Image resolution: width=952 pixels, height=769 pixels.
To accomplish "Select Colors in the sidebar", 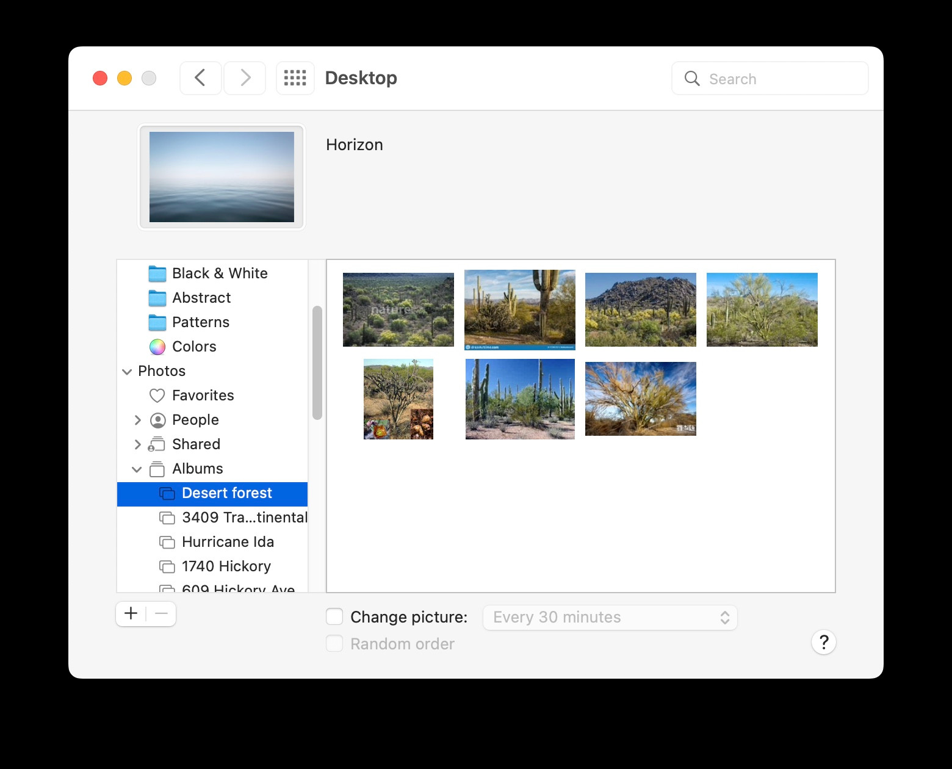I will pos(212,347).
